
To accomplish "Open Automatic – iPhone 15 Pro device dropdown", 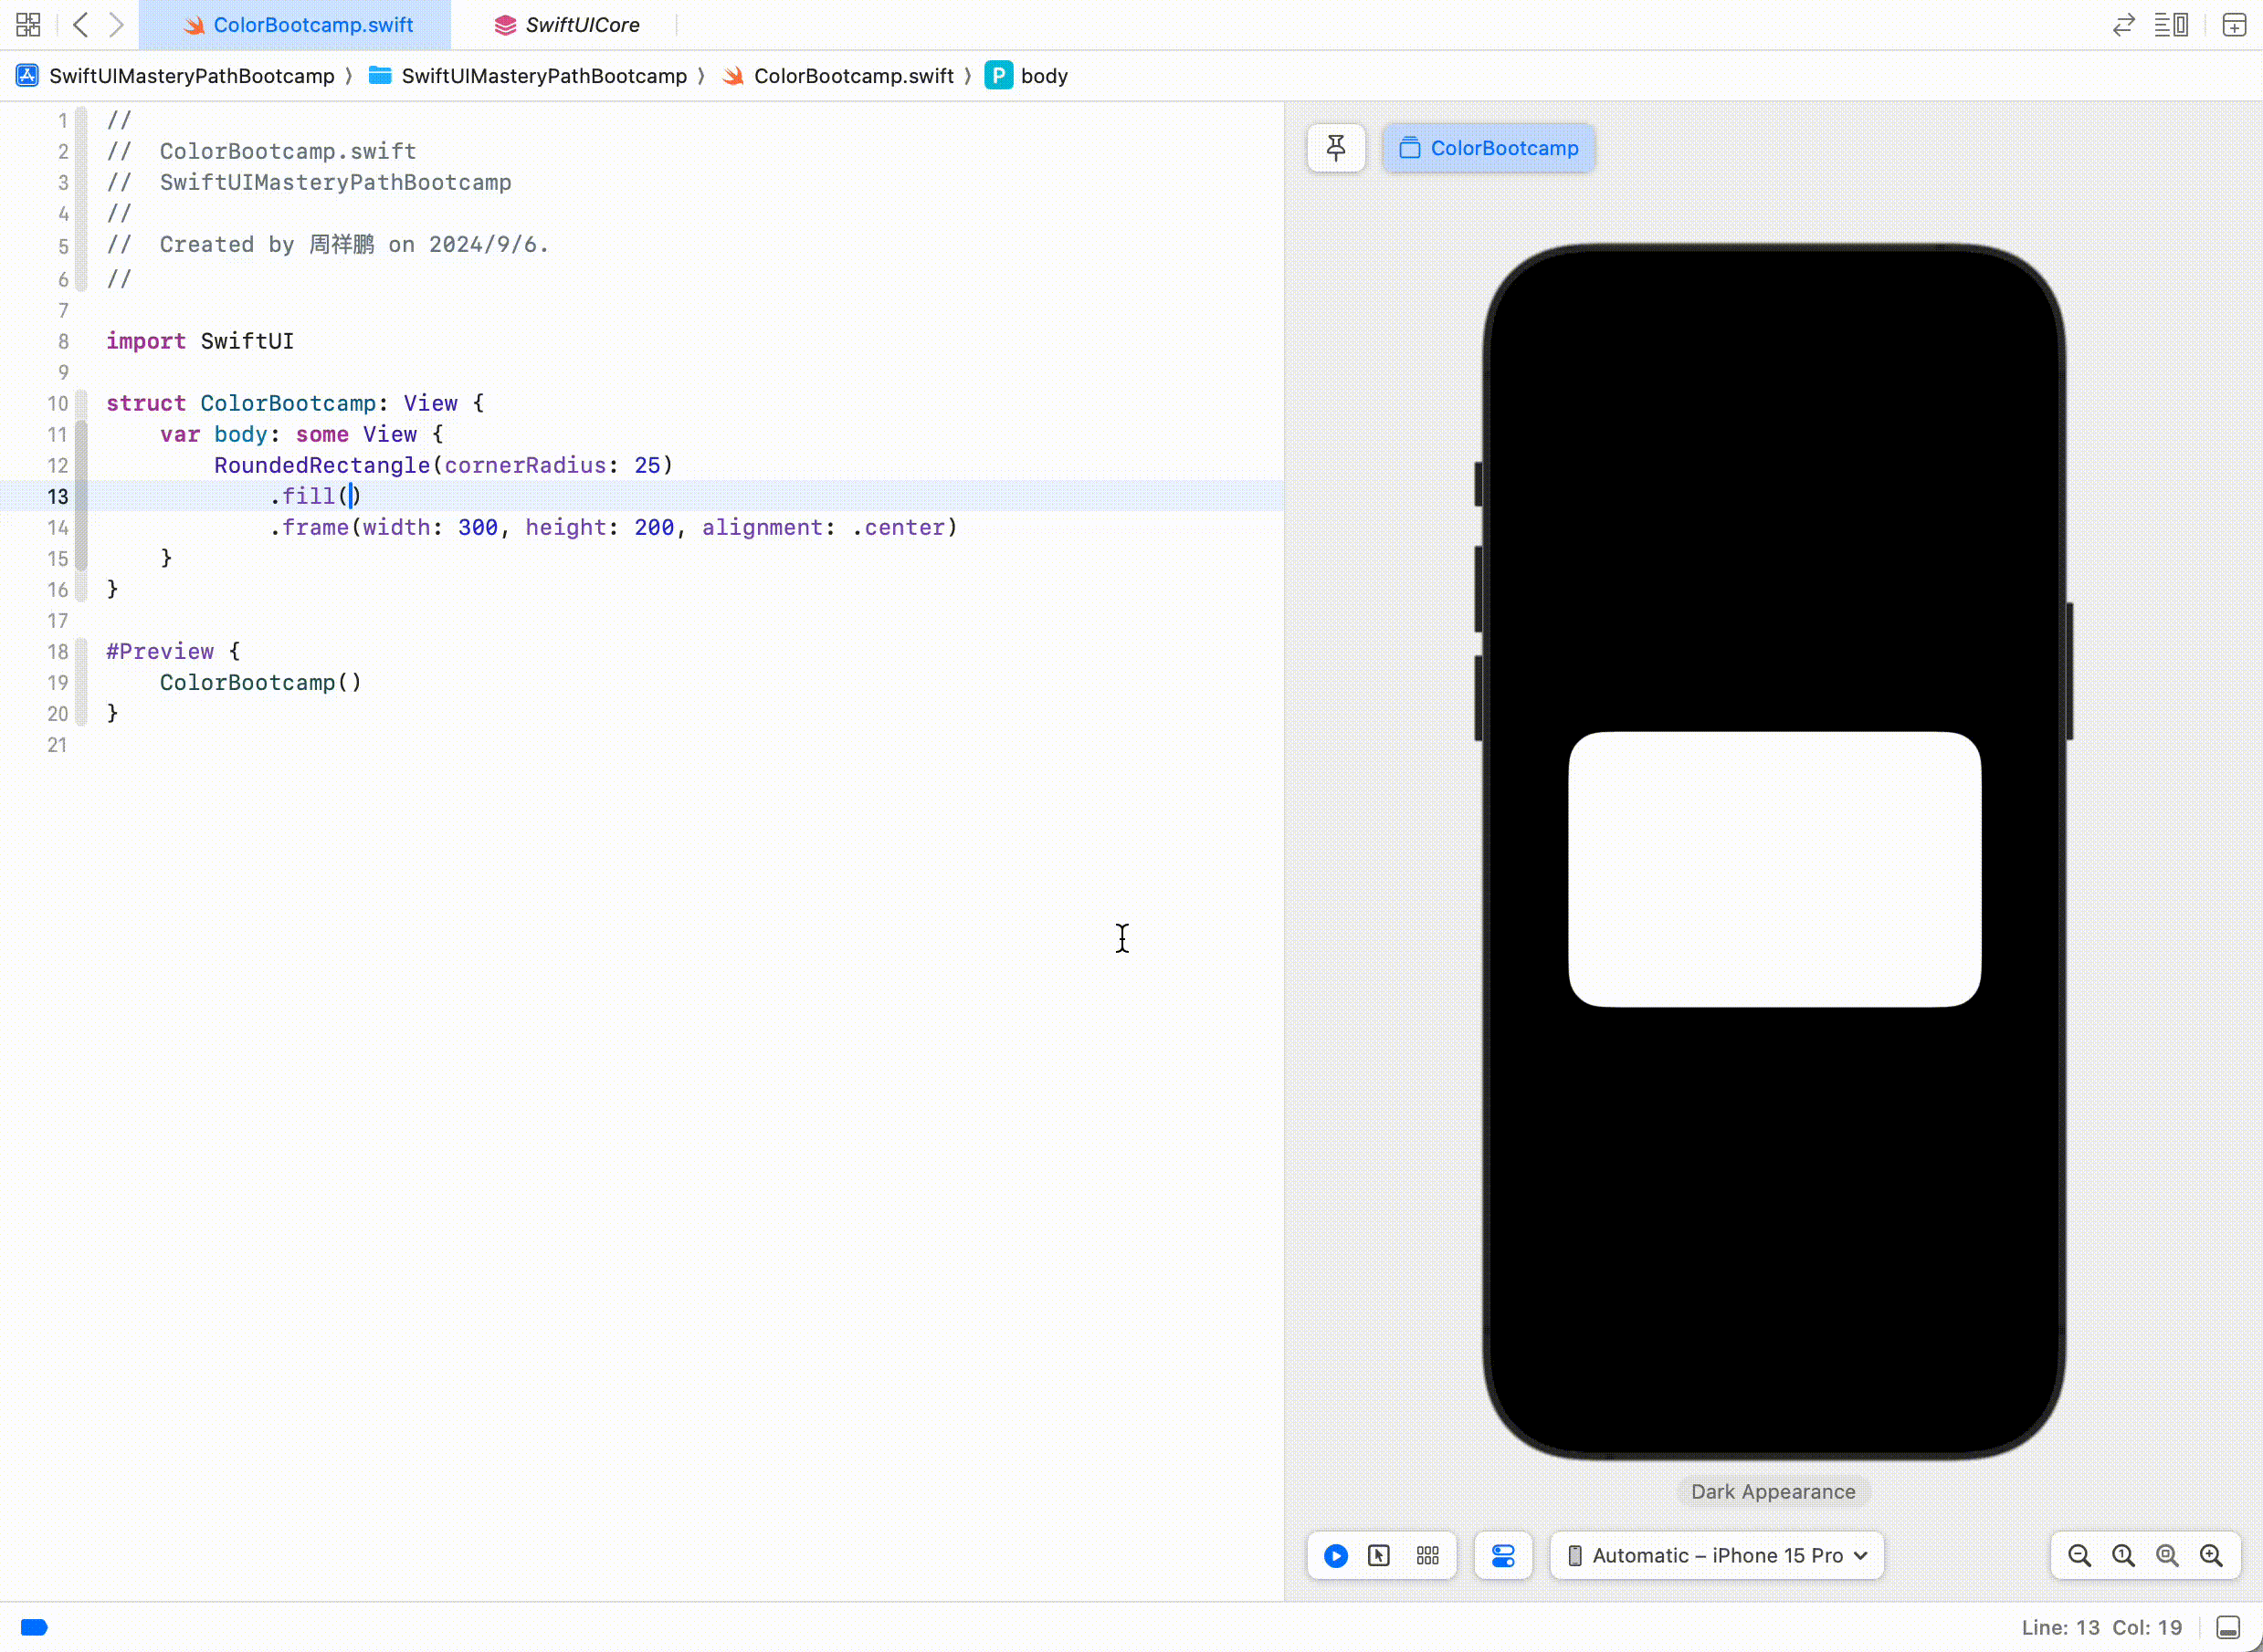I will [1717, 1556].
